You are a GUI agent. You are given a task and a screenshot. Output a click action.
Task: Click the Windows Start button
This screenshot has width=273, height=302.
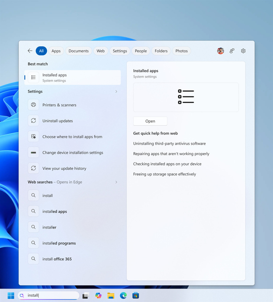[x=11, y=296]
